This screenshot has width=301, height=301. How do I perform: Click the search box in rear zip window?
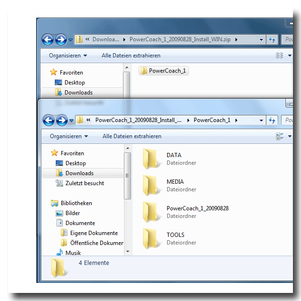tap(287, 39)
